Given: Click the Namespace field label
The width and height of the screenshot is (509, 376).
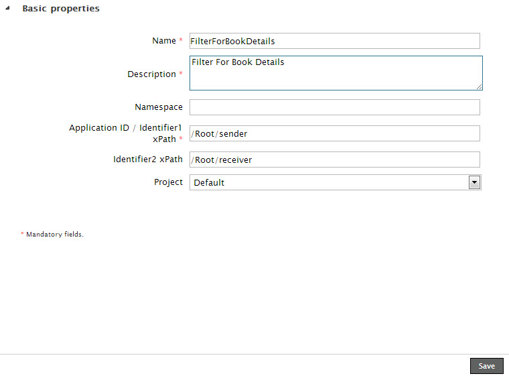Looking at the screenshot, I should tap(158, 107).
